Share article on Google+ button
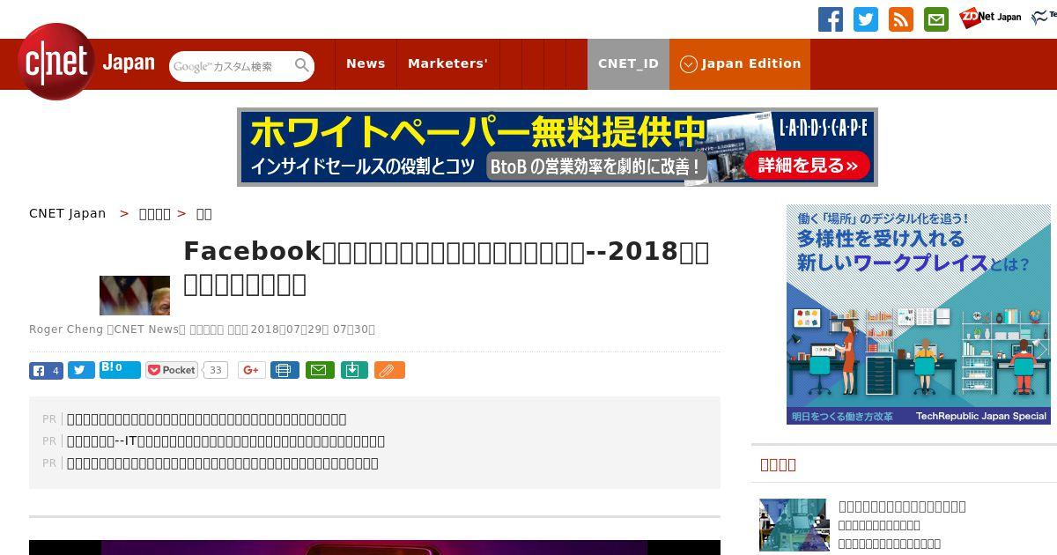This screenshot has width=1057, height=555. (x=251, y=370)
